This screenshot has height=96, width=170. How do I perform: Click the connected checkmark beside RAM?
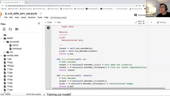point(136,22)
